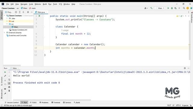Open the Proj... view selector dropdown
Screen dimensions: 193x109
coord(8,12)
